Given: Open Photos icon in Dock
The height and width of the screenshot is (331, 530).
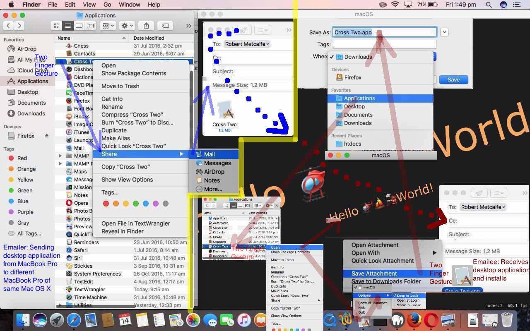Looking at the screenshot, I should [x=193, y=320].
